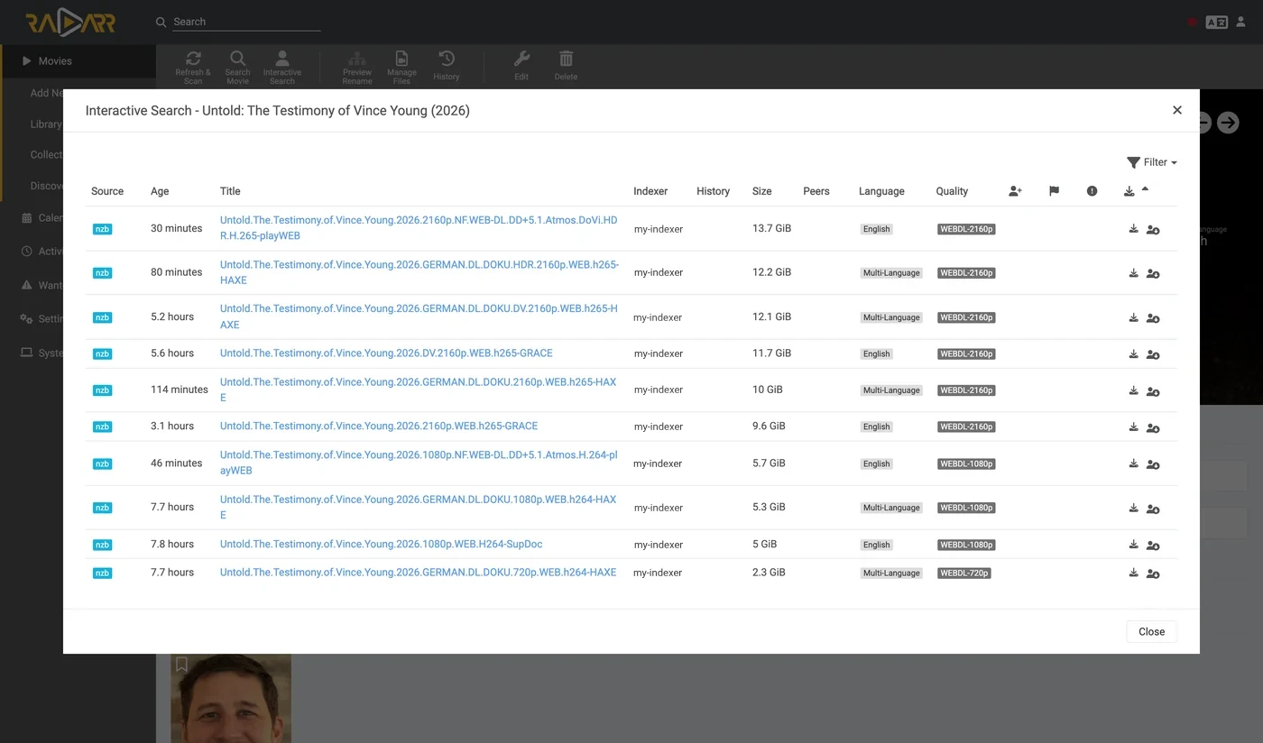Sort results by Source column
1263x743 pixels.
click(x=107, y=191)
